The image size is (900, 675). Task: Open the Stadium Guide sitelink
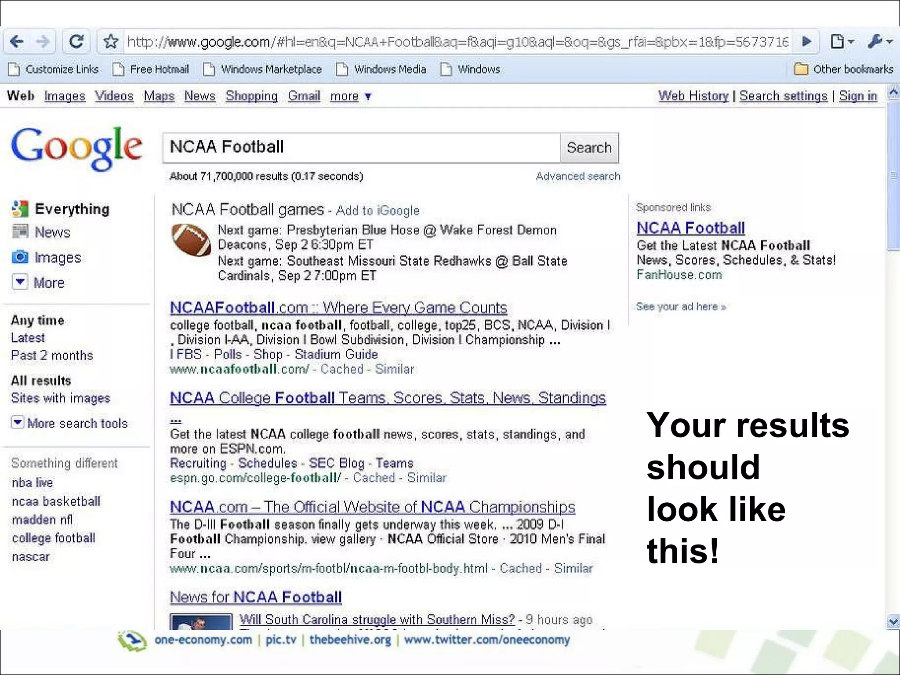pyautogui.click(x=336, y=354)
